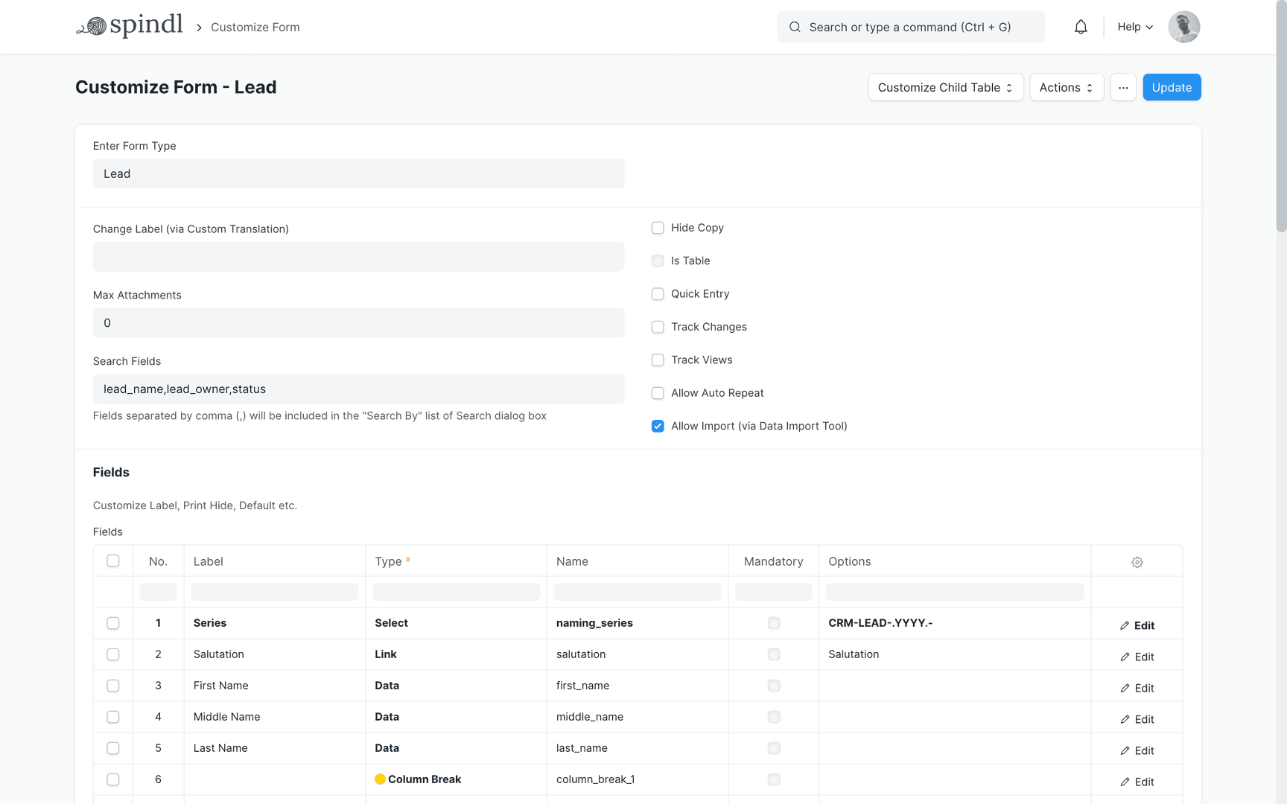Select the Fields section header
This screenshot has width=1287, height=804.
point(111,472)
